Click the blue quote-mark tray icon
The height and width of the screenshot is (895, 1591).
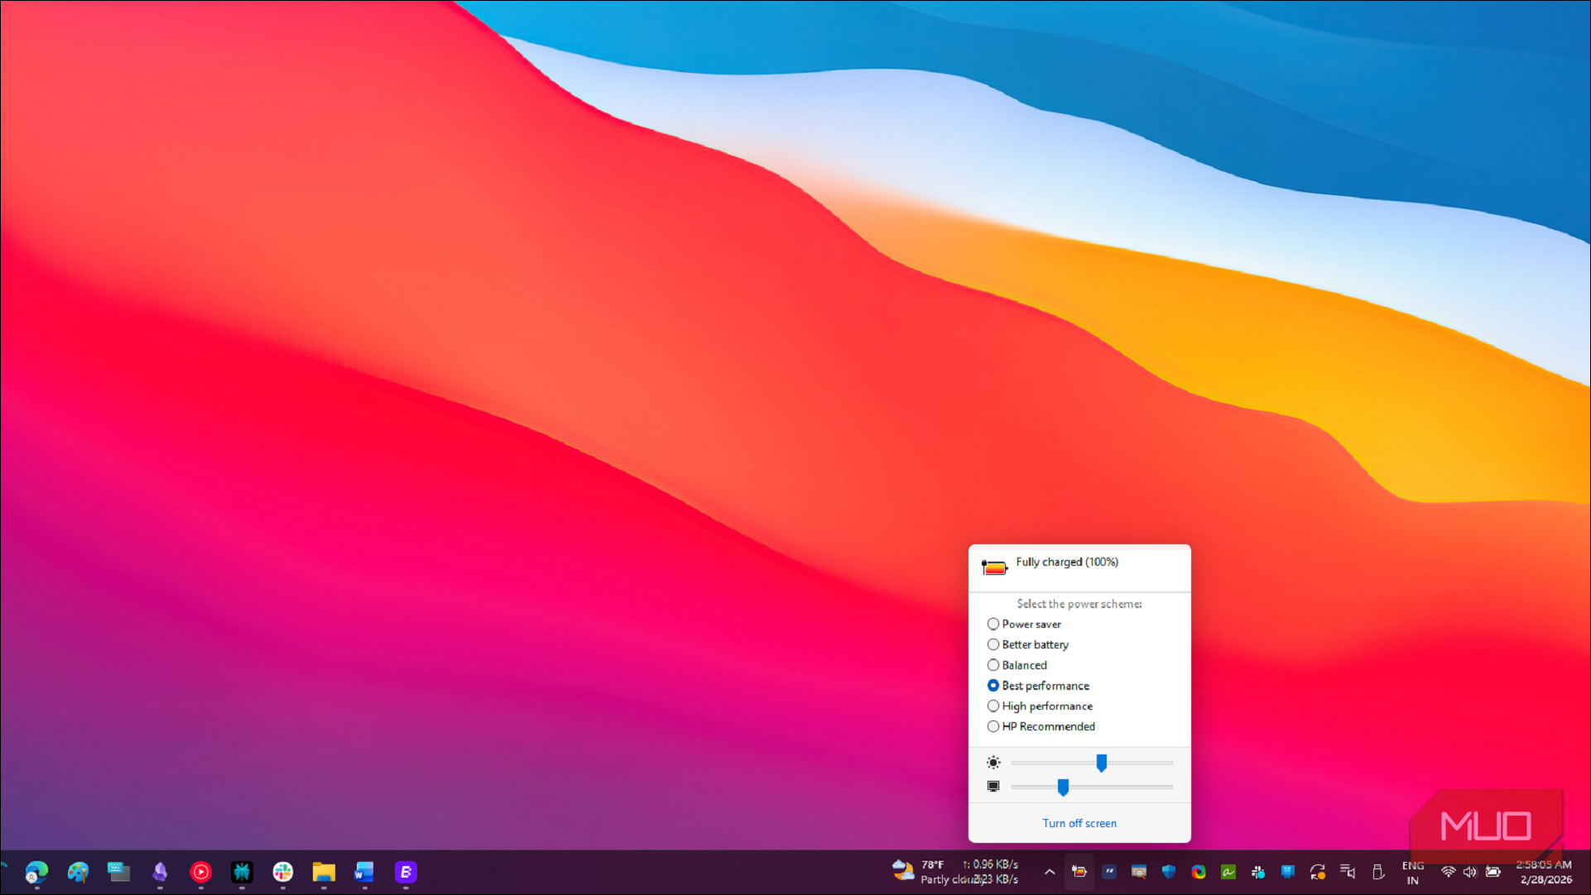pyautogui.click(x=1109, y=872)
